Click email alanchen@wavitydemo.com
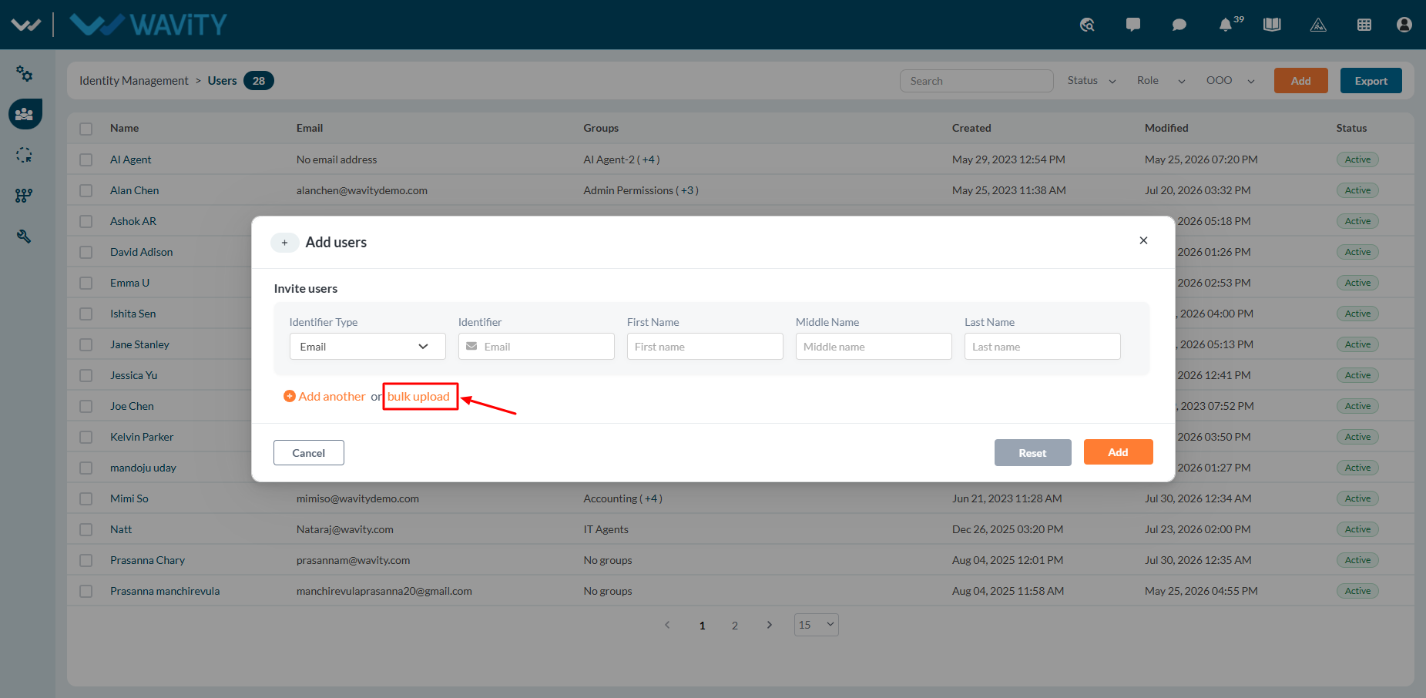The image size is (1426, 698). point(362,190)
